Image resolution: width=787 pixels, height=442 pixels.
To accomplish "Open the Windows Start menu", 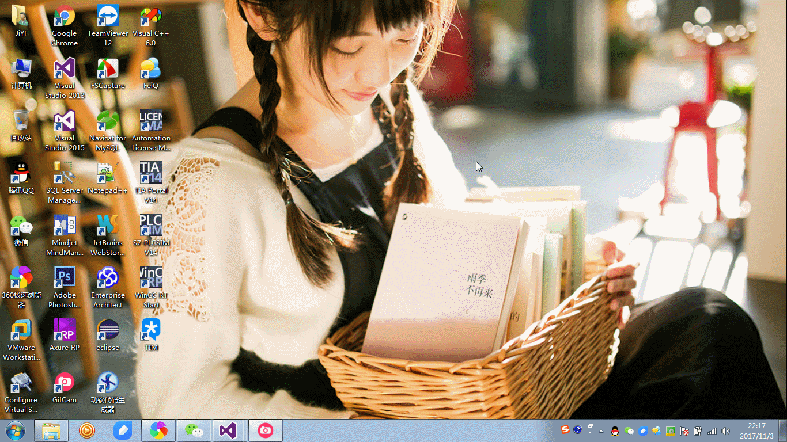I will click(x=16, y=430).
